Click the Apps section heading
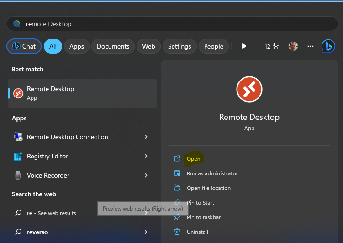This screenshot has width=343, height=243. point(19,119)
